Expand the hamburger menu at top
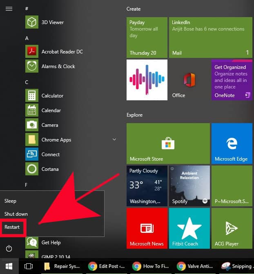 coord(9,9)
